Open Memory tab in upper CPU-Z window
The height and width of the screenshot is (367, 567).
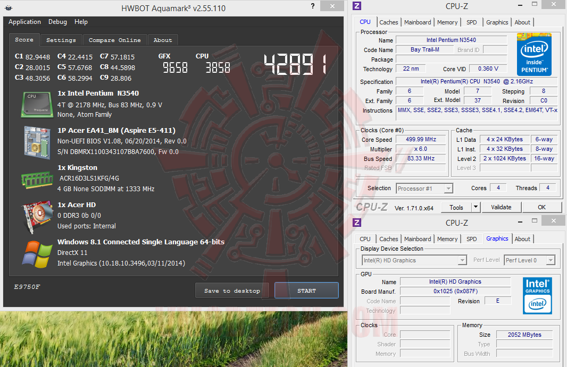coord(447,22)
